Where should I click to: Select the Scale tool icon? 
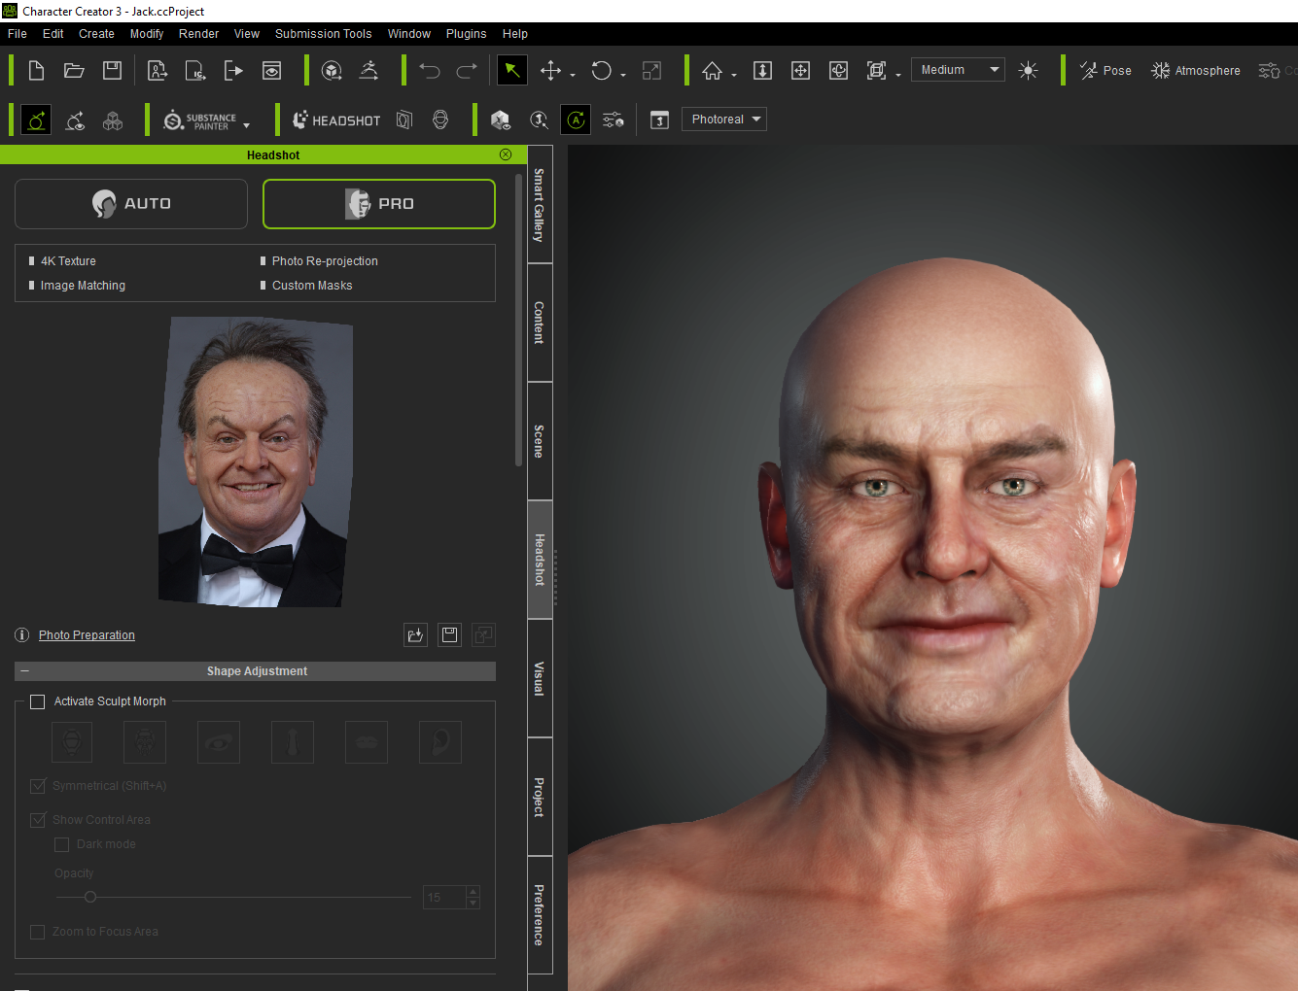point(651,70)
